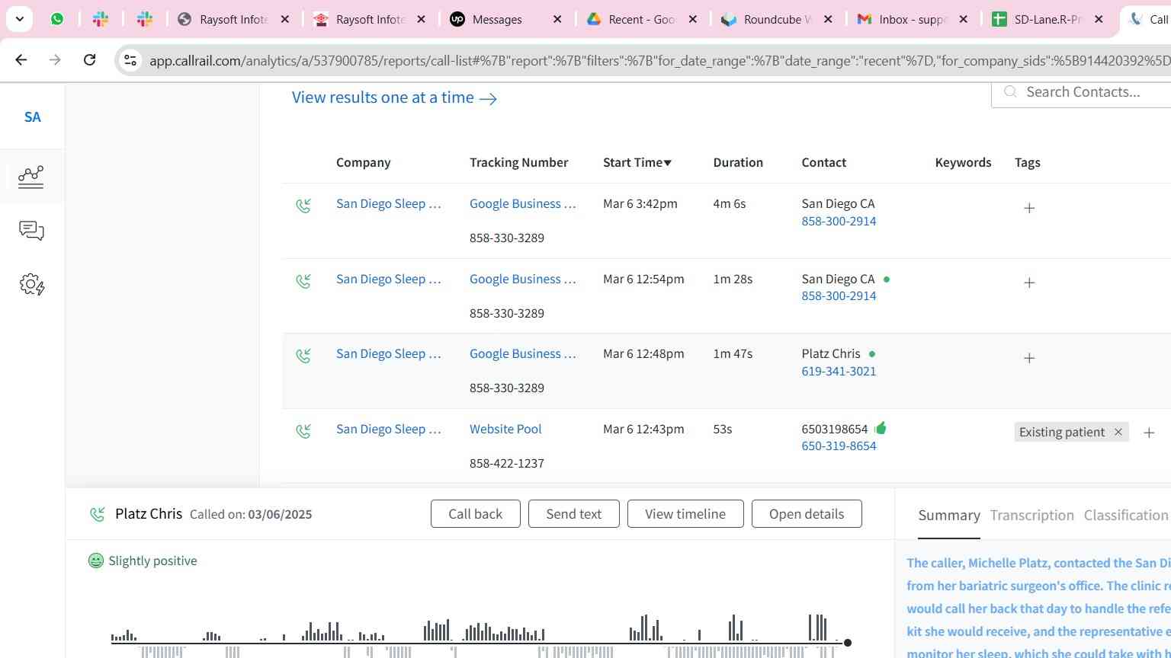Viewport: 1171px width, 658px height.
Task: Expand the browser tab search dropdown
Action: coord(19,19)
